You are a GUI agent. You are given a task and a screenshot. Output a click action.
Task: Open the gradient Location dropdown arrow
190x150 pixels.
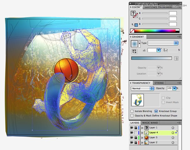point(159,74)
